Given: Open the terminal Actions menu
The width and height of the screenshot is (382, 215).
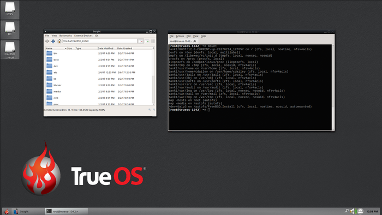Looking at the screenshot, I should tap(180, 36).
